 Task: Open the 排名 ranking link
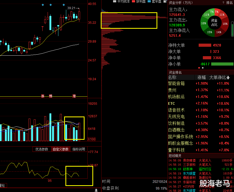[229, 3]
